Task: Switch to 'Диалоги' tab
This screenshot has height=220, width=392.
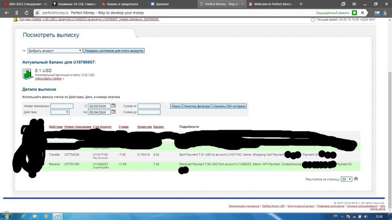Action: (172, 4)
